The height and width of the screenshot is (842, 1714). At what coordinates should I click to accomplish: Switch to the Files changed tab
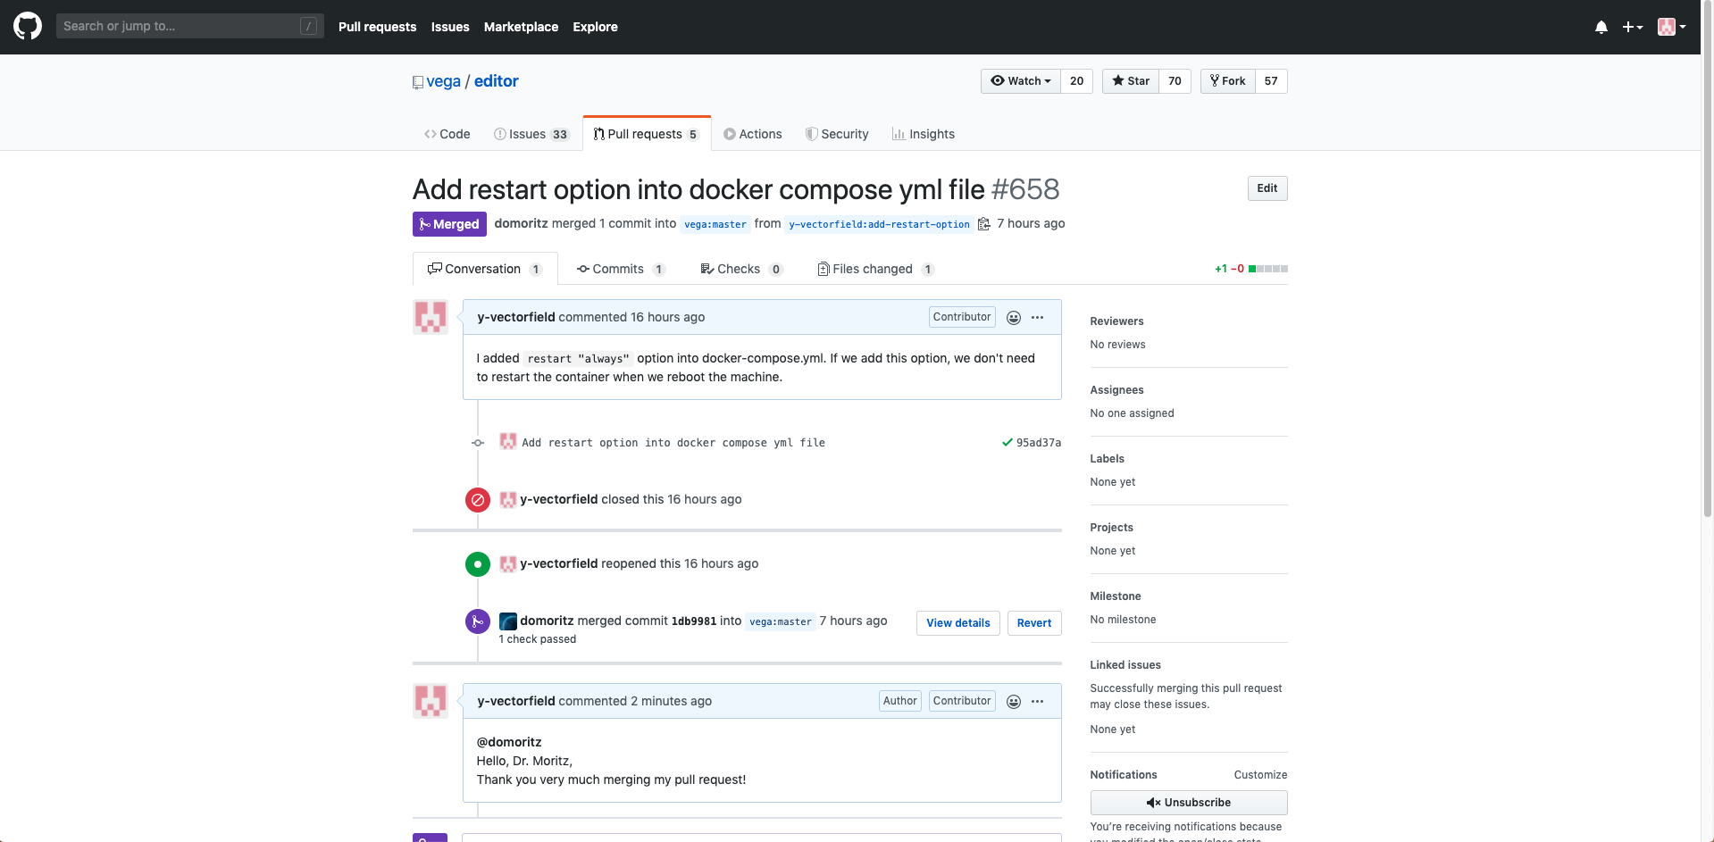coord(872,269)
